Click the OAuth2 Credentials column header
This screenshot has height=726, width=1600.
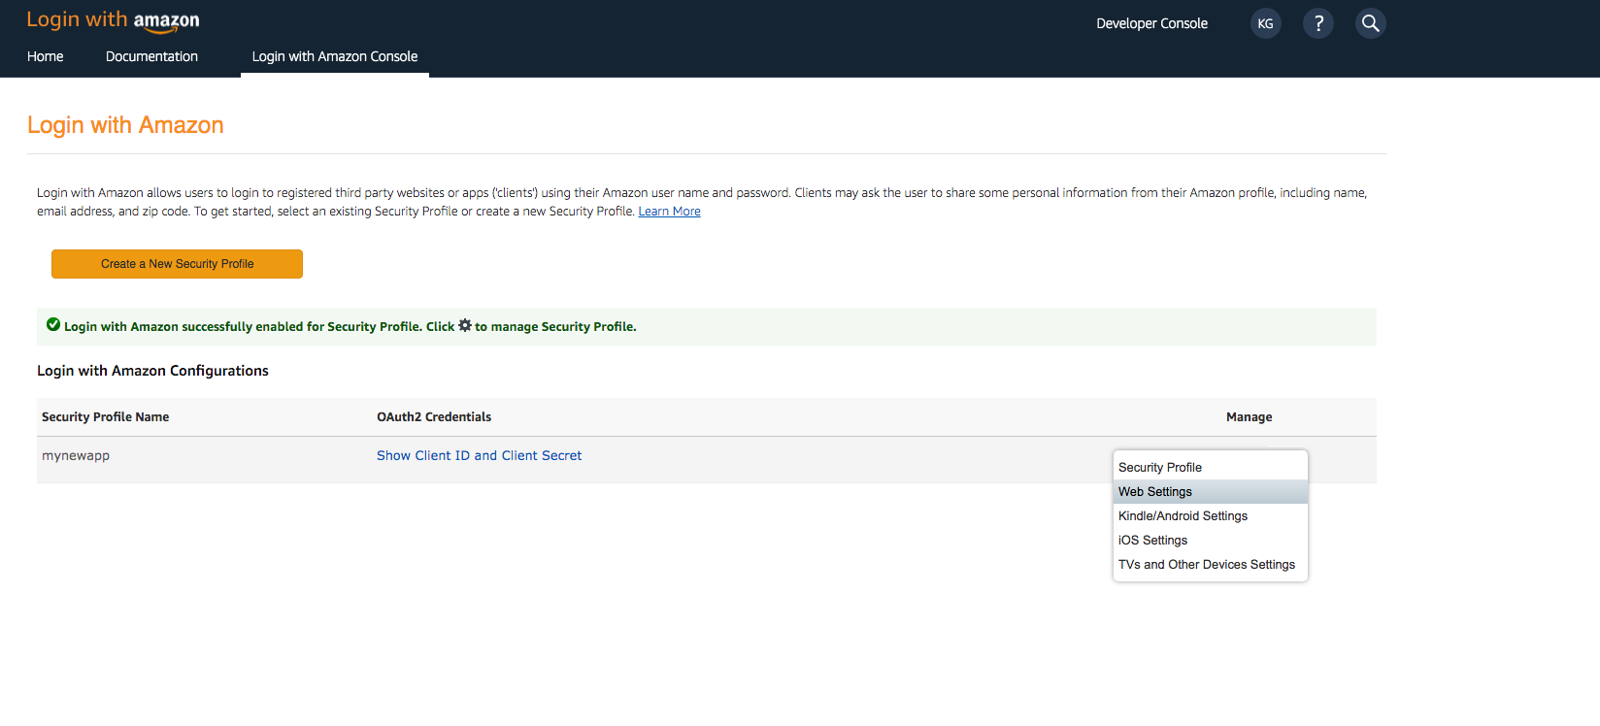pyautogui.click(x=434, y=416)
